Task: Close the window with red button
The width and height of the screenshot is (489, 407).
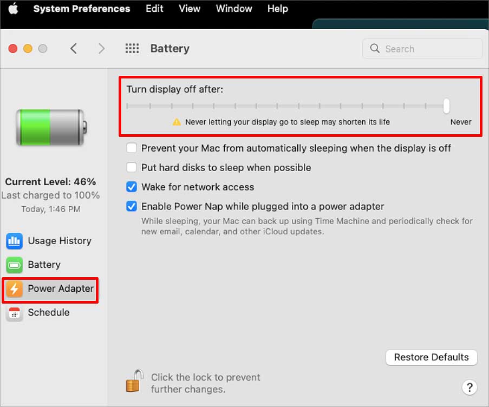Action: (13, 49)
